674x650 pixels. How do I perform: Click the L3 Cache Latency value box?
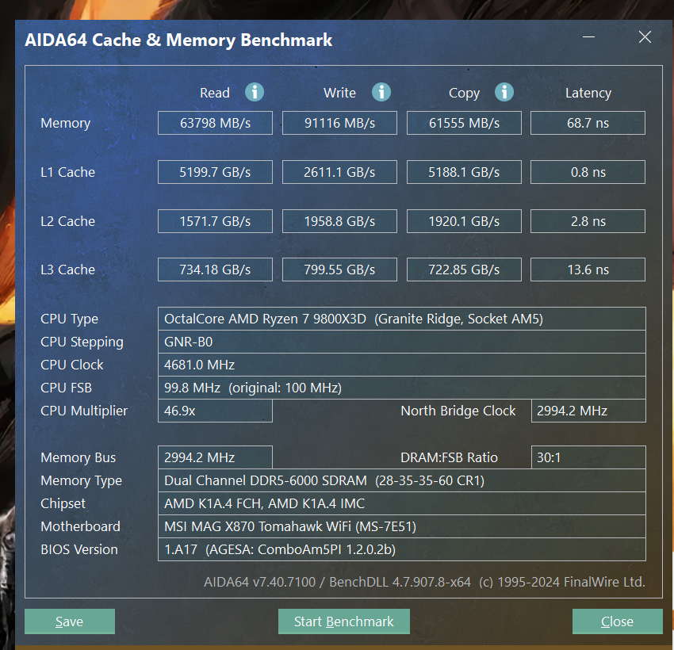point(588,270)
